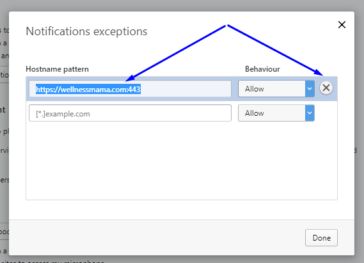Close the Notifications exceptions dialog
This screenshot has width=364, height=263.
point(342,24)
